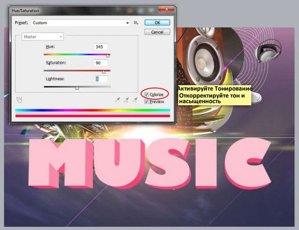
Task: Select the on-image adjustment hand tool
Action: (x=19, y=100)
